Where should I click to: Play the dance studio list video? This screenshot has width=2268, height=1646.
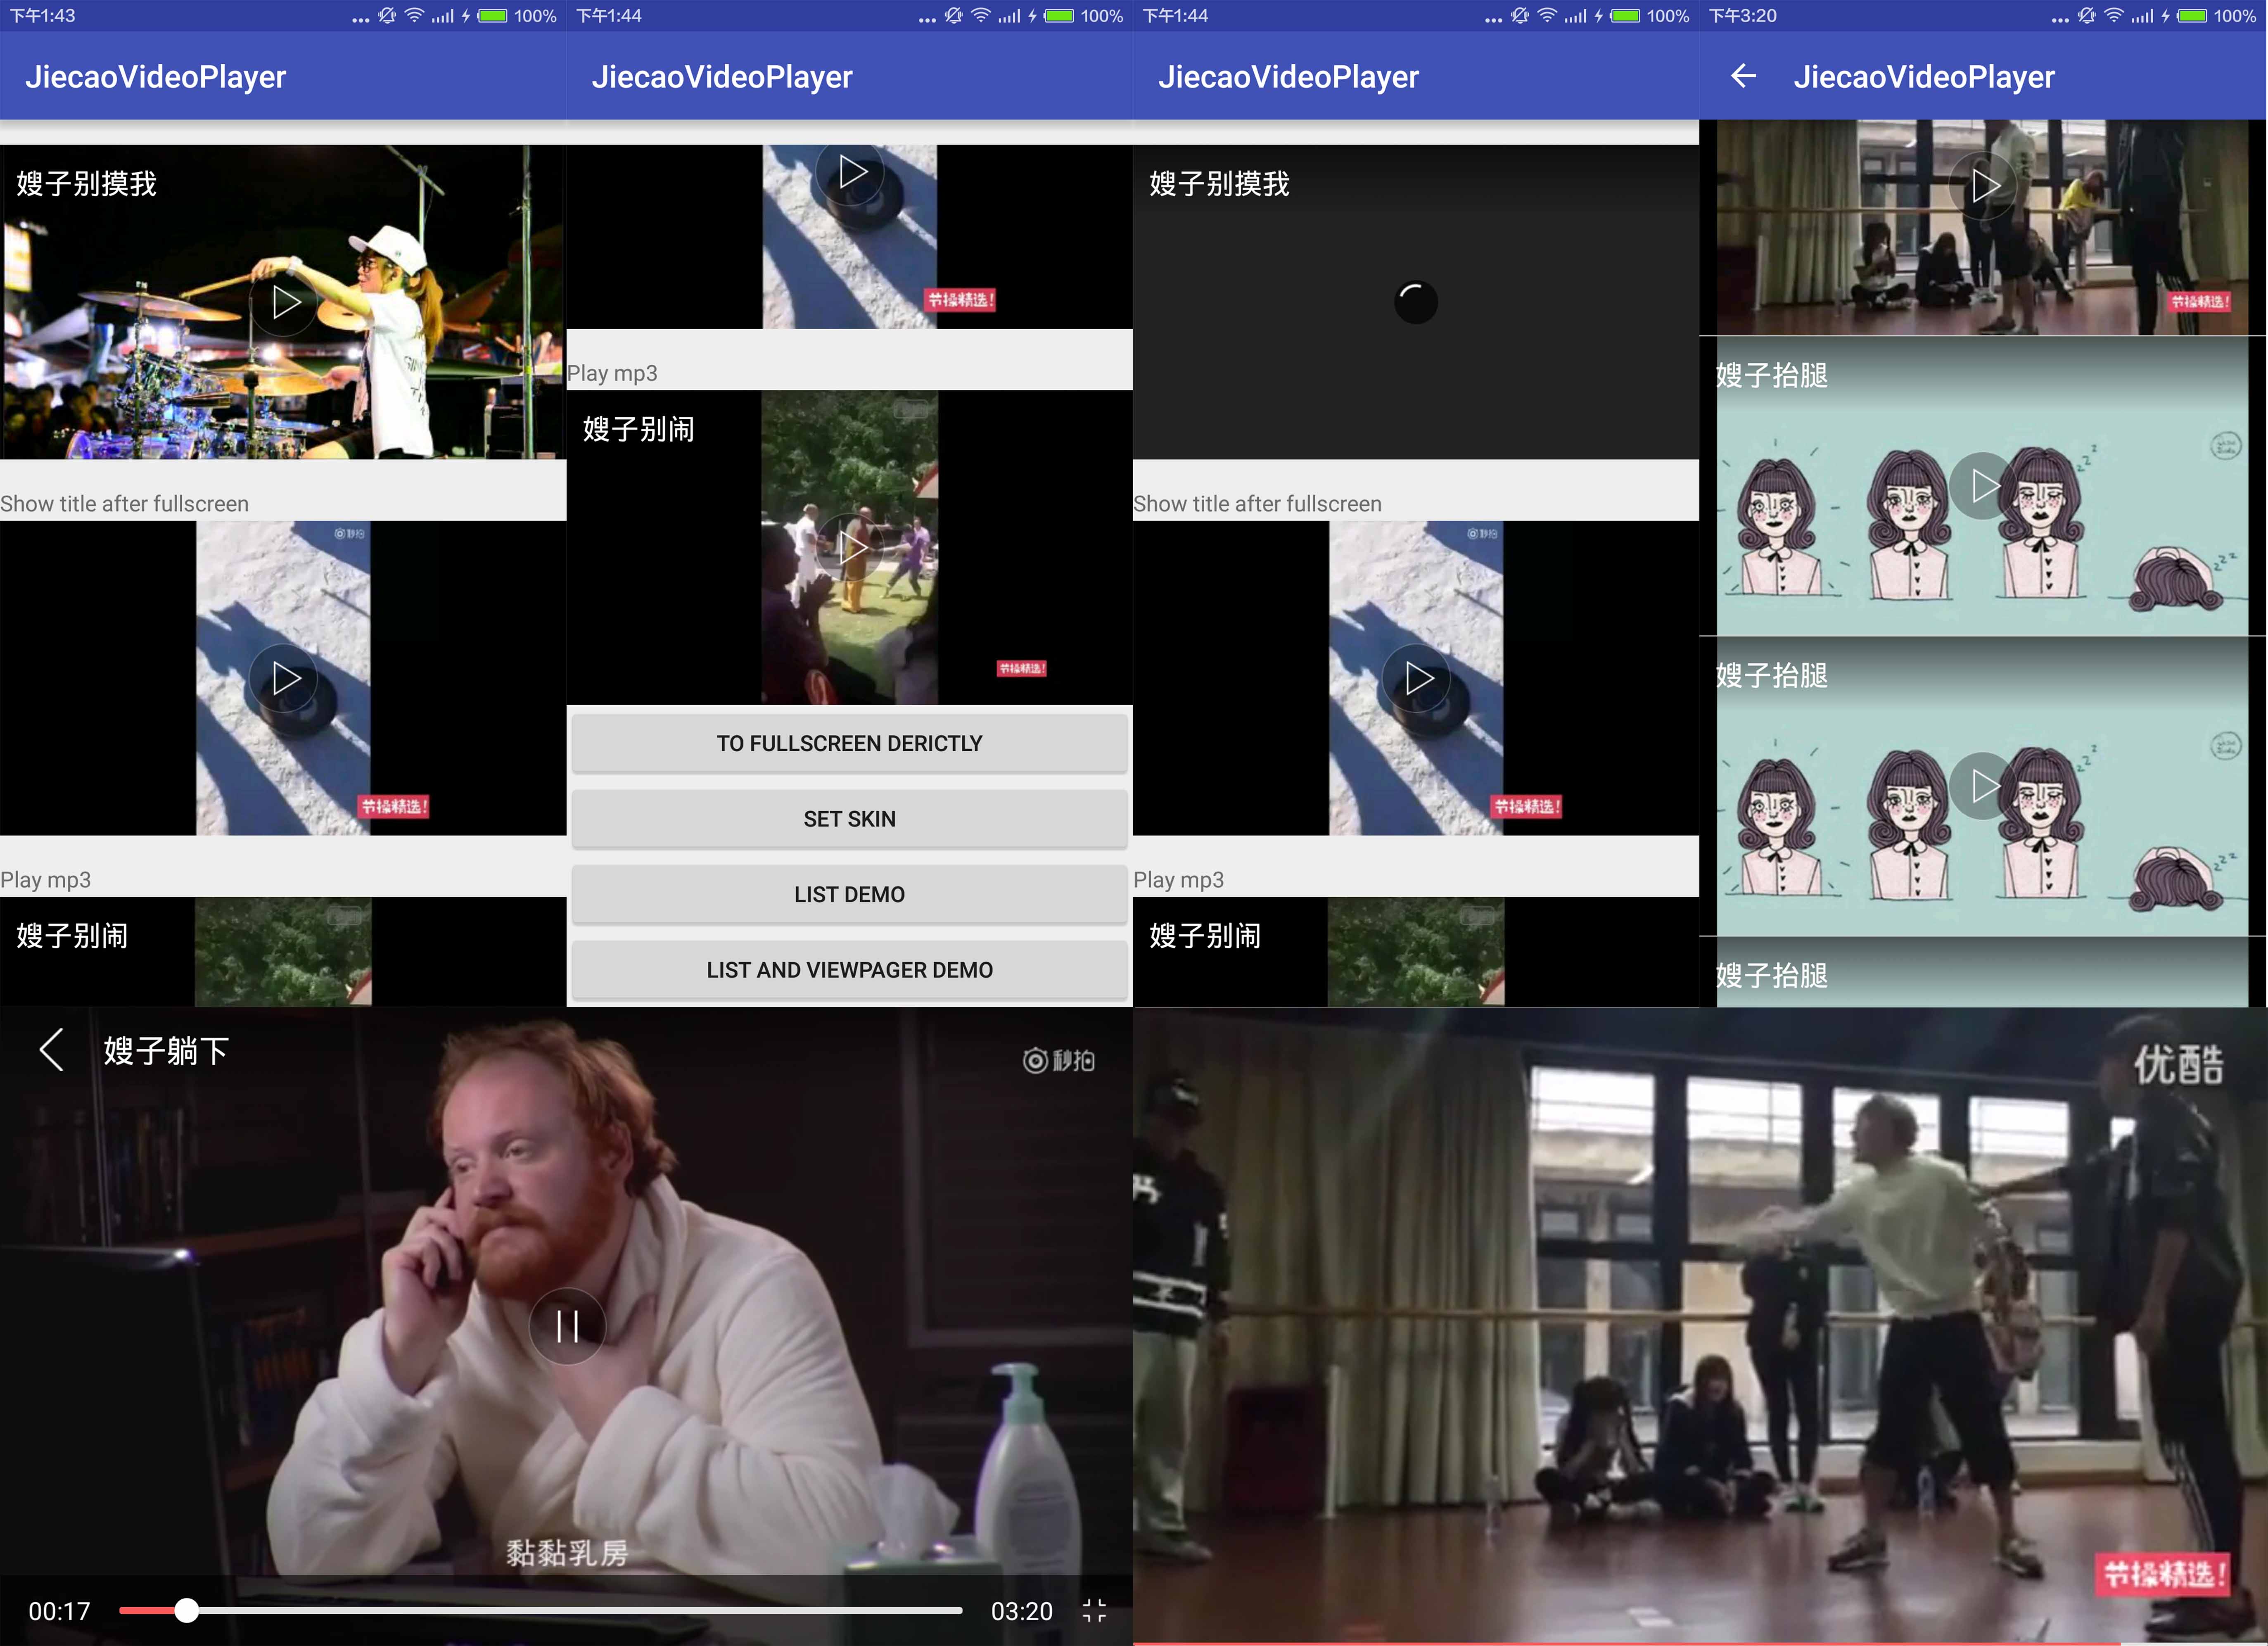pos(1984,186)
